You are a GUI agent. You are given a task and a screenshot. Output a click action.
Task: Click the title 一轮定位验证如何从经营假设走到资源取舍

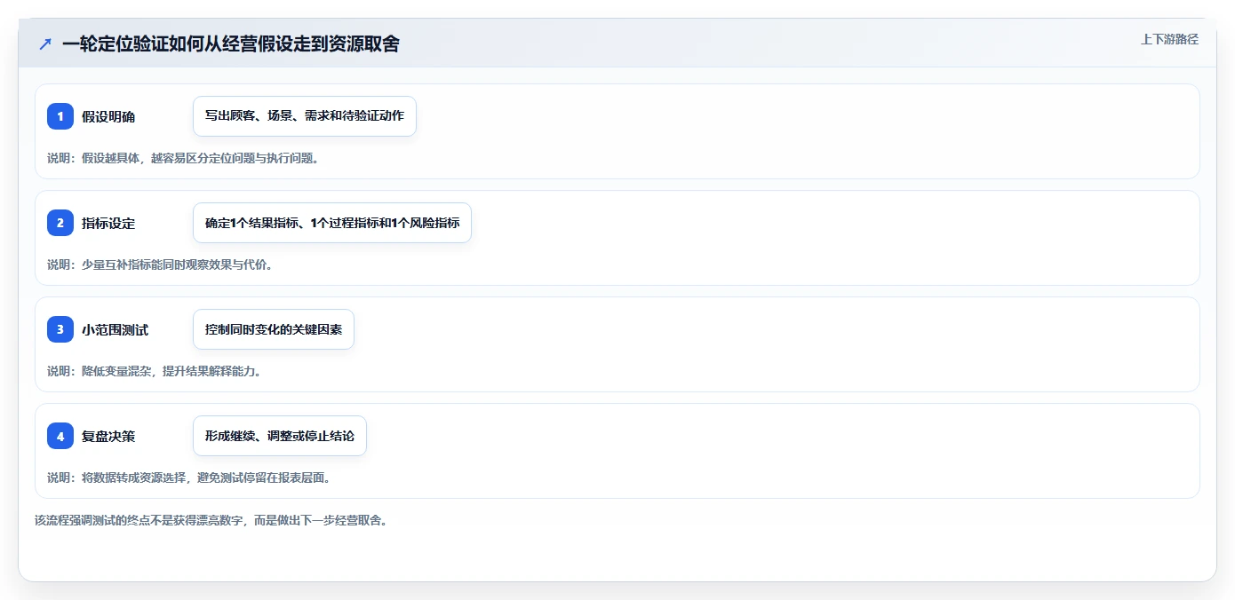click(230, 43)
